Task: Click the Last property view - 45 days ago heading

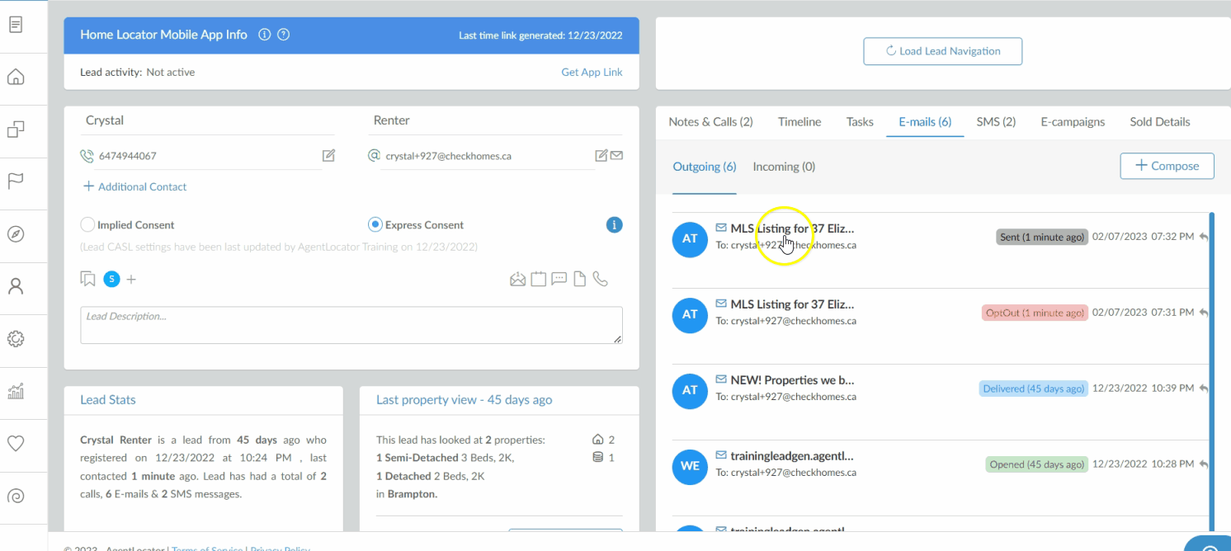Action: [x=465, y=400]
